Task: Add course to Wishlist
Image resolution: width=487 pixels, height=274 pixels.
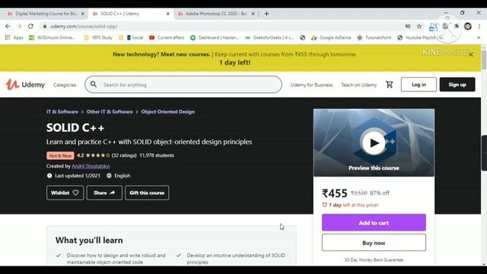Action: (x=65, y=193)
